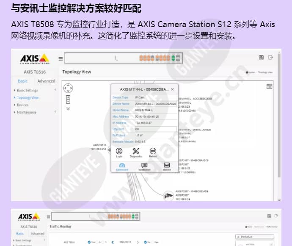Click the switch port panel in Traffic Monitor header
Viewport: 292px width, 246px height.
tap(96, 216)
